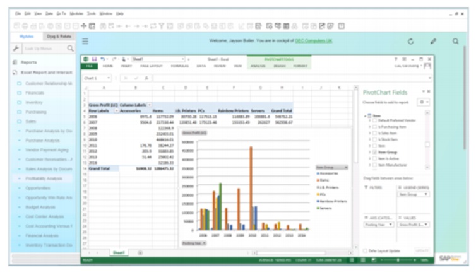This screenshot has height=275, width=476.
Task: Check the Is Purchasing Item field
Action: click(374, 127)
